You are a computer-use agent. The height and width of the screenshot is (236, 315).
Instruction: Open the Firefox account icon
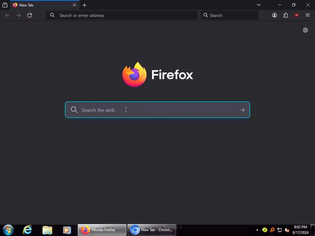pyautogui.click(x=274, y=15)
